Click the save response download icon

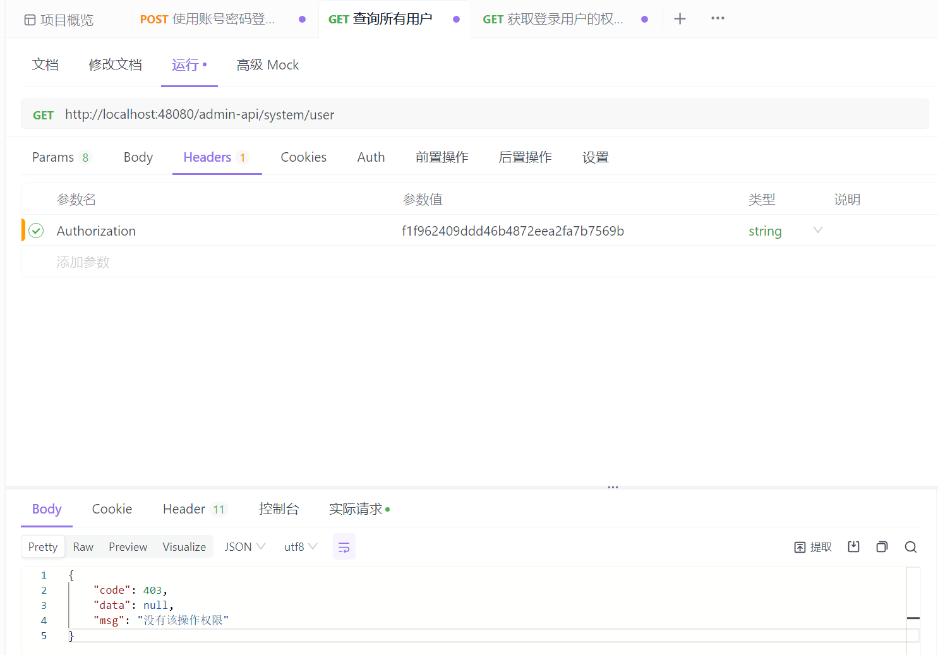[854, 547]
